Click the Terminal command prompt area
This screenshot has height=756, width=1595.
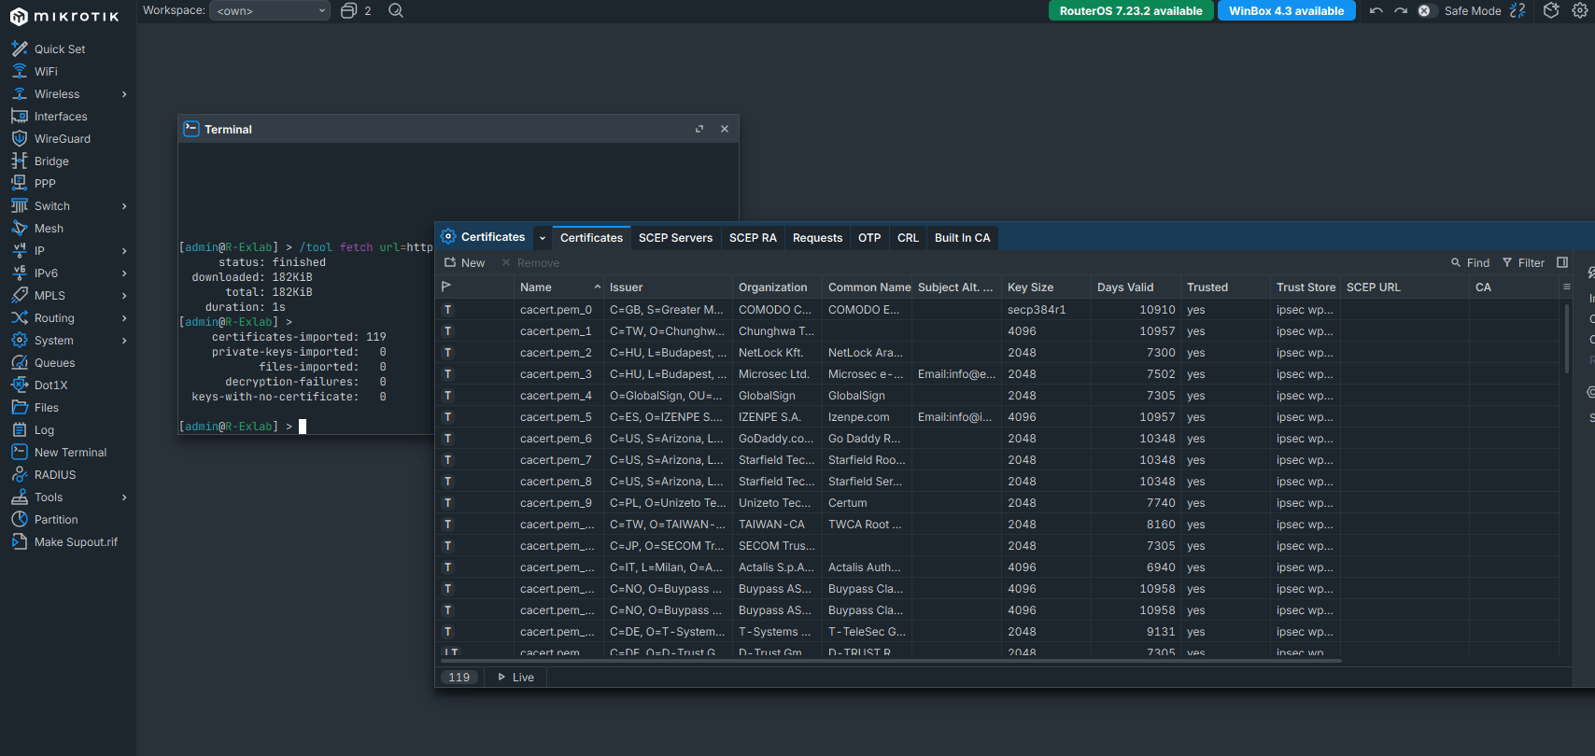pos(303,427)
